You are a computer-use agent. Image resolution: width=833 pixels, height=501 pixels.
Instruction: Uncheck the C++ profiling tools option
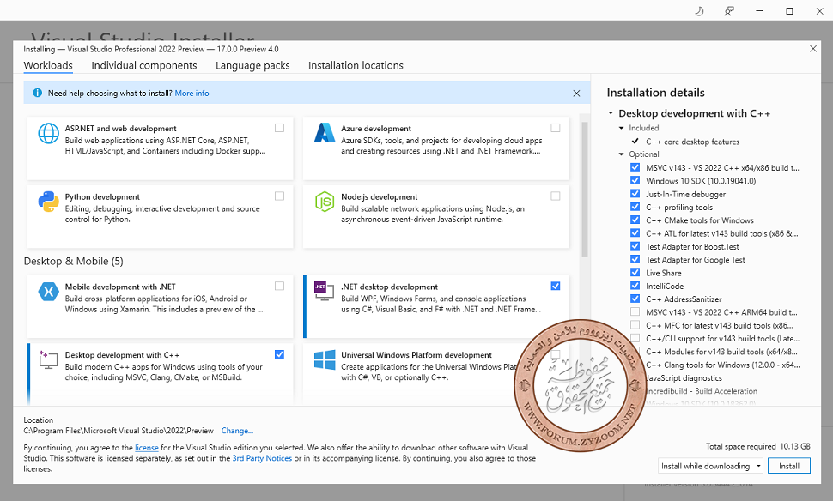pos(635,207)
